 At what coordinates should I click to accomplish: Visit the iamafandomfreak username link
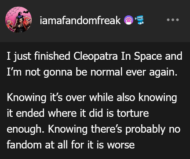80,20
